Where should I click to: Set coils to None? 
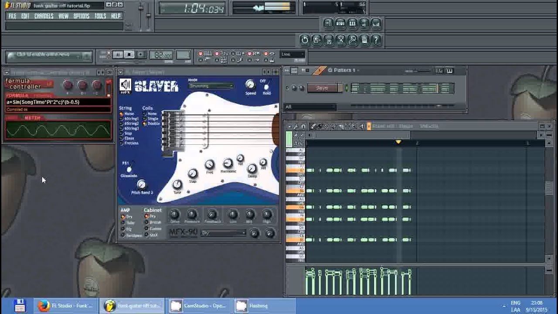pyautogui.click(x=150, y=114)
